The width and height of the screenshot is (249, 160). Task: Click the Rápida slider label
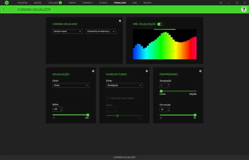pos(193,94)
